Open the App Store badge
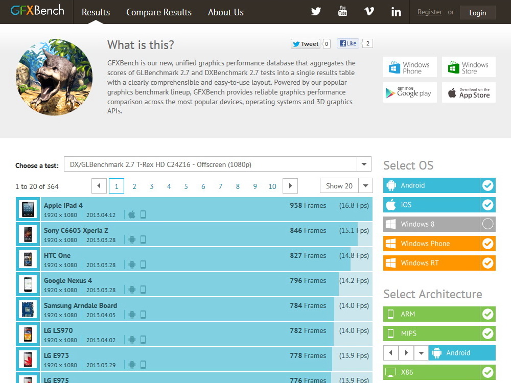Screen dimensions: 511x383 pyautogui.click(x=469, y=92)
